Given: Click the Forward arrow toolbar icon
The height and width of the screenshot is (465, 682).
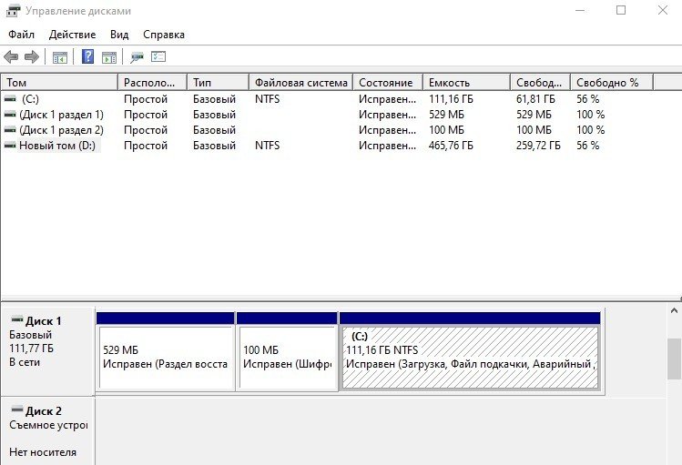Looking at the screenshot, I should [x=32, y=56].
